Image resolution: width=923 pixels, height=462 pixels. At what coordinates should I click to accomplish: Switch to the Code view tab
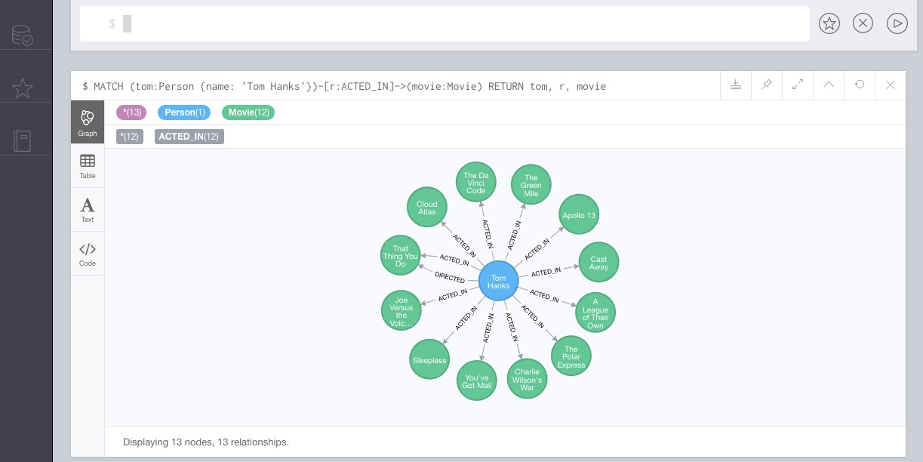pos(88,254)
